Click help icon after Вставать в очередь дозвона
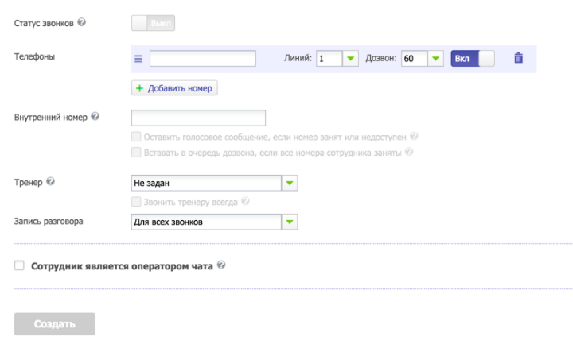 [x=411, y=151]
